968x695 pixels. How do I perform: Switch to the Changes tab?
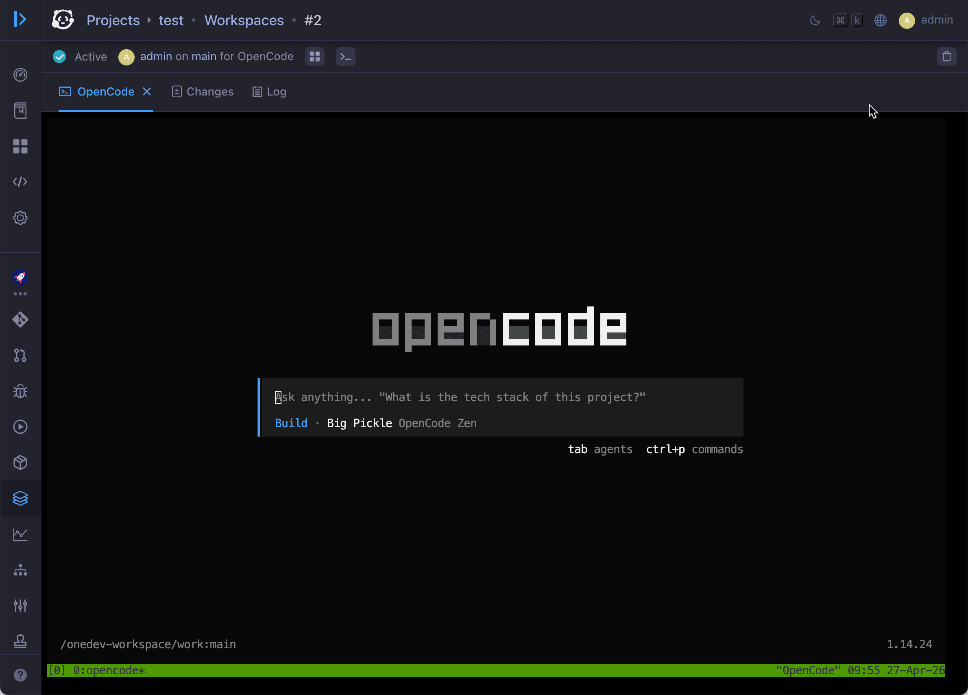[x=203, y=92]
